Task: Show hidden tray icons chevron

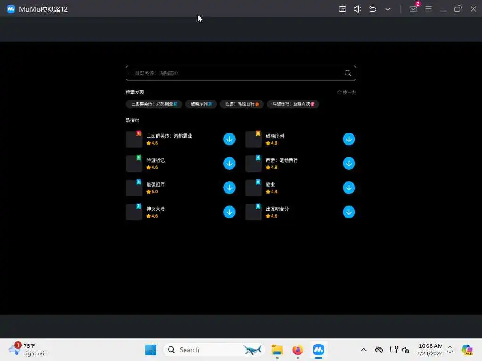Action: pyautogui.click(x=364, y=350)
